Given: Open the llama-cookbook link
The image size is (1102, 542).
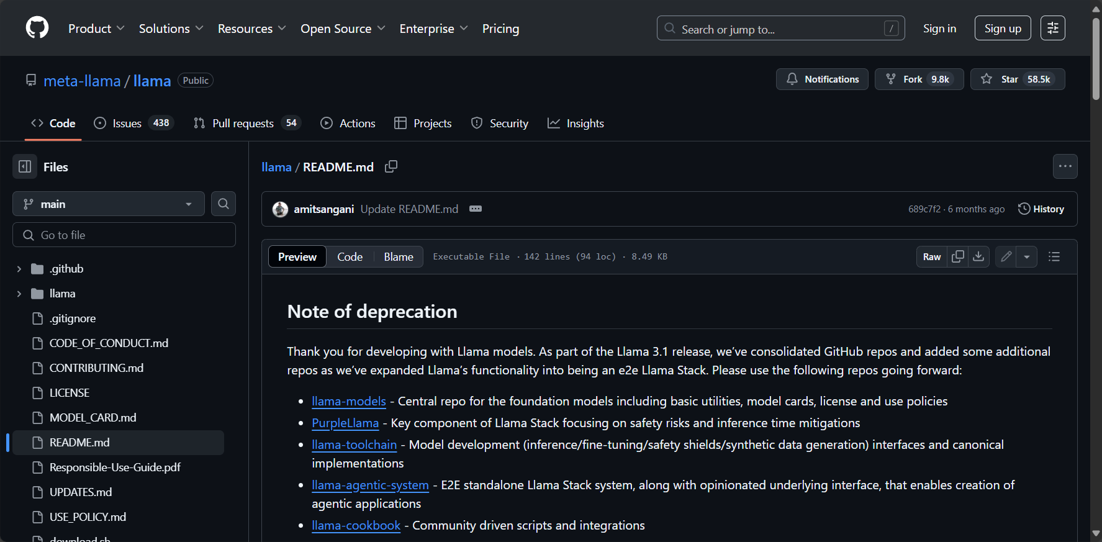Looking at the screenshot, I should point(356,525).
